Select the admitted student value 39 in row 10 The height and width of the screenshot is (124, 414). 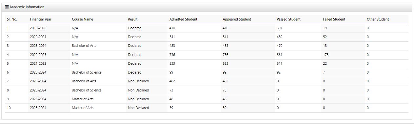[x=171, y=108]
